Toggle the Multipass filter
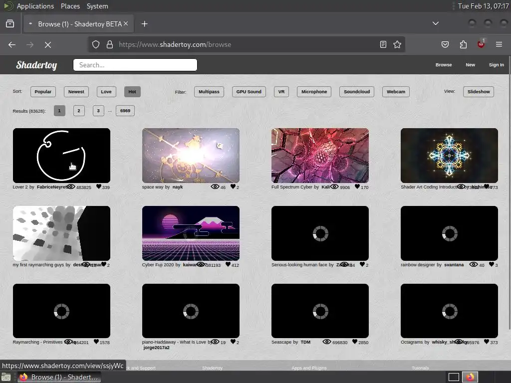Viewport: 511px width, 383px height. coord(209,92)
